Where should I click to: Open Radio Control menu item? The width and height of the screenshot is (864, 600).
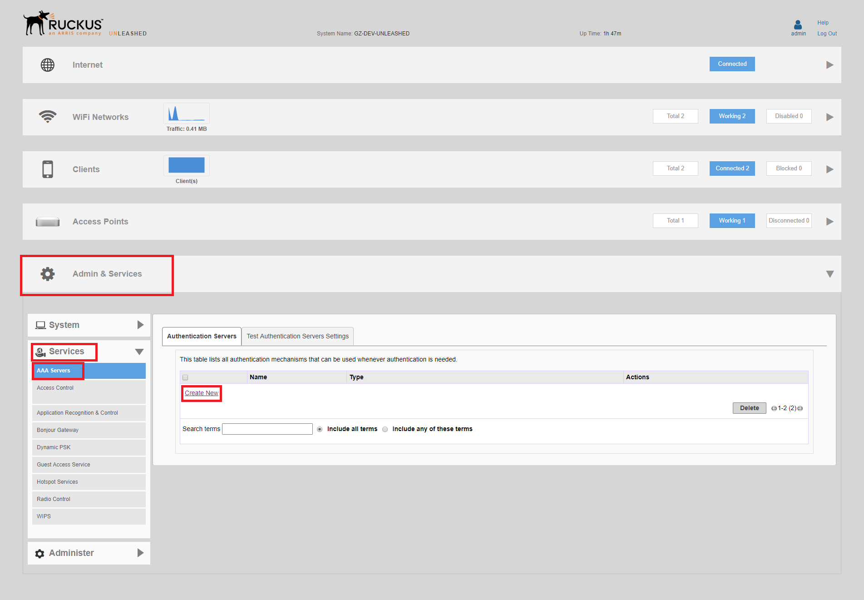click(x=89, y=499)
